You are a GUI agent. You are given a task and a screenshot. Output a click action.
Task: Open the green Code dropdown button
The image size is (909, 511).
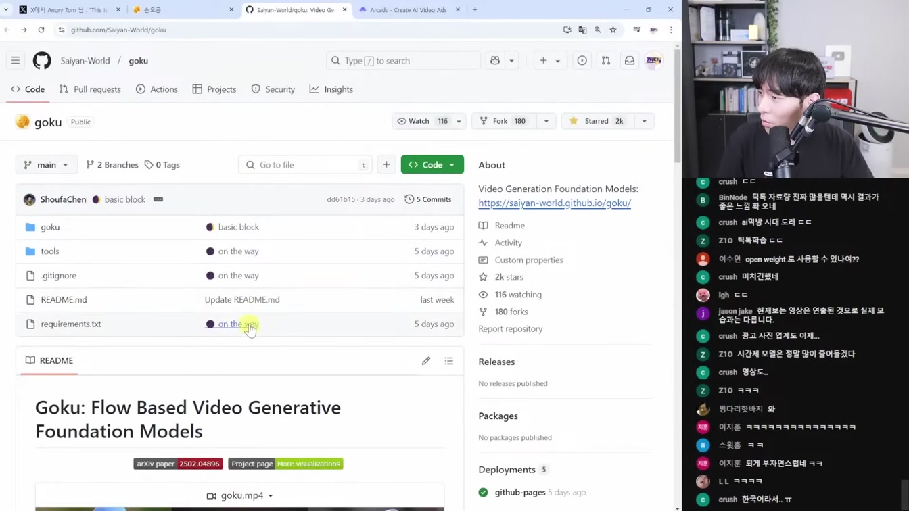pos(432,165)
